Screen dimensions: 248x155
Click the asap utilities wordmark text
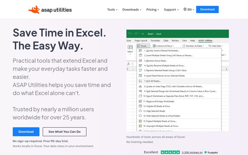coord(56,10)
